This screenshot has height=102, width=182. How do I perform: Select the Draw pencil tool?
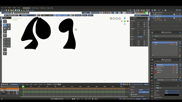5,25
